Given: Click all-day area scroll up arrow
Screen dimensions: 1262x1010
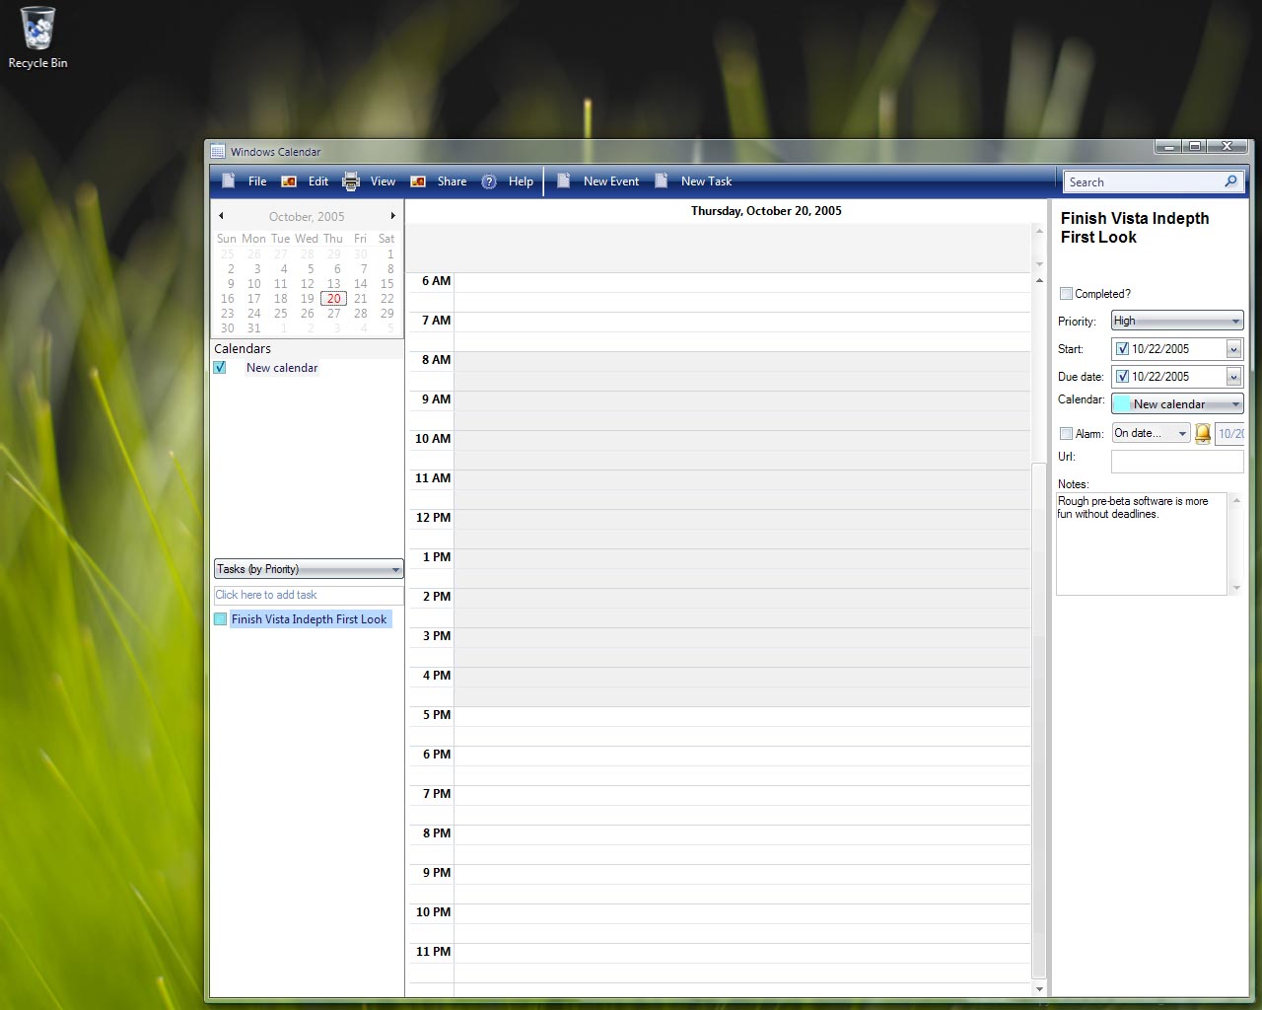Looking at the screenshot, I should [1039, 232].
